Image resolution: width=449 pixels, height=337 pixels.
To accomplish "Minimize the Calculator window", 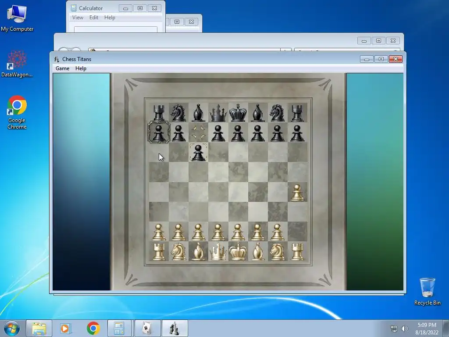I will click(125, 8).
